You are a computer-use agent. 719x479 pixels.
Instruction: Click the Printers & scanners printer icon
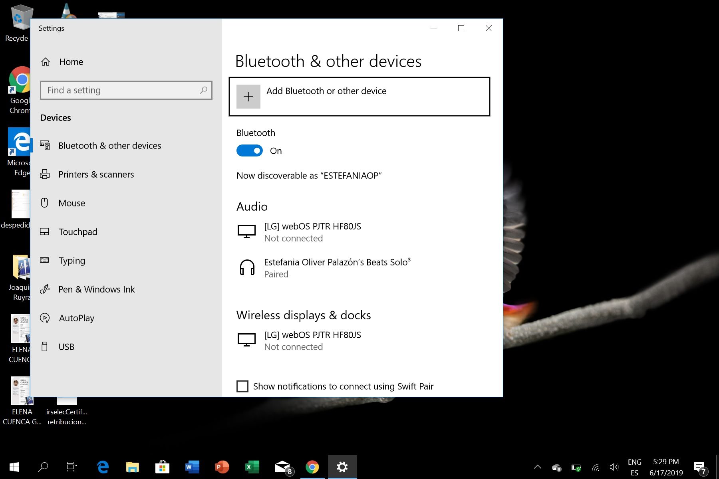coord(45,174)
